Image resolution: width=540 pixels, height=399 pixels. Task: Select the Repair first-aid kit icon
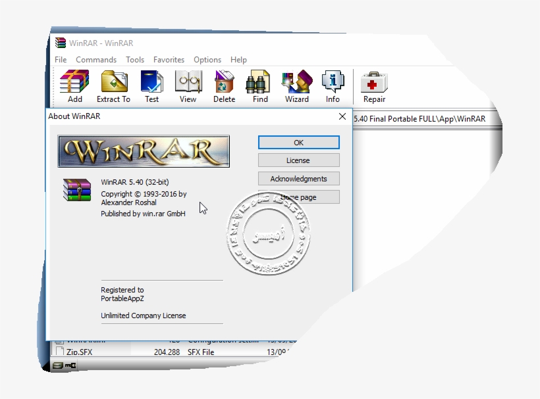(x=373, y=82)
